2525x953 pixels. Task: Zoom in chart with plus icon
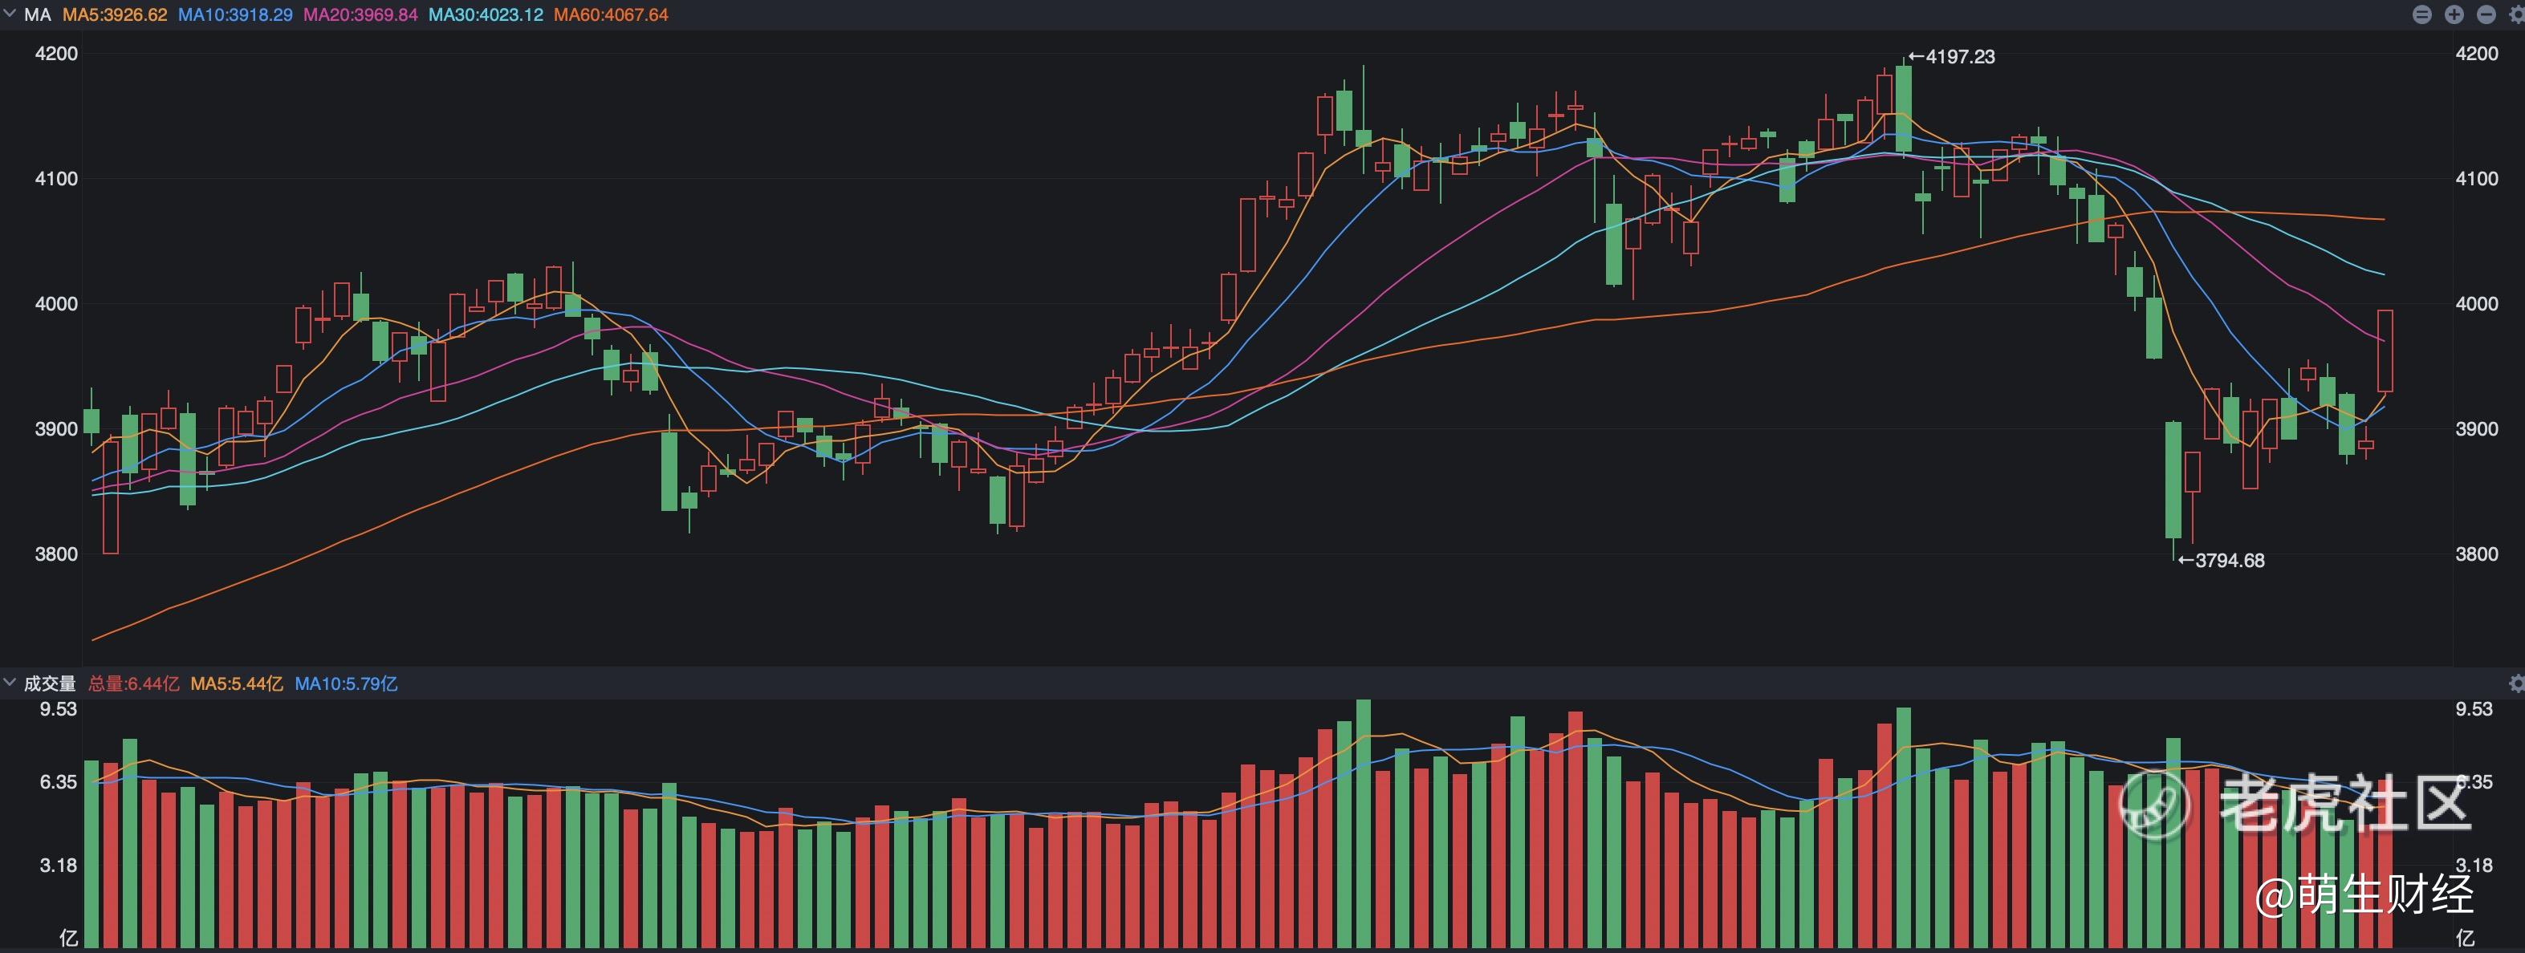[x=2454, y=14]
